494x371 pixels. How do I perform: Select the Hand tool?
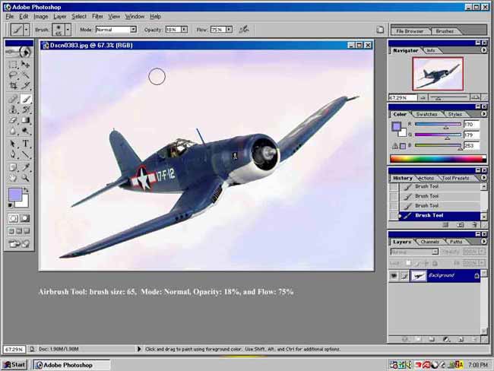13,178
